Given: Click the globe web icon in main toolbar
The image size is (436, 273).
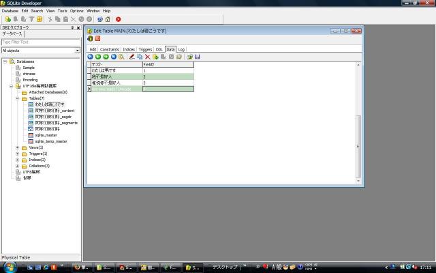Looking at the screenshot, I should pyautogui.click(x=100, y=19).
